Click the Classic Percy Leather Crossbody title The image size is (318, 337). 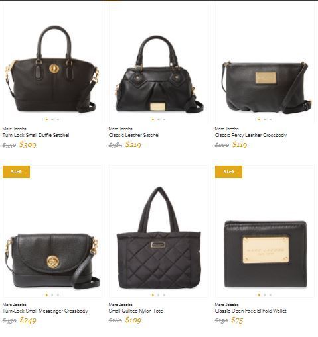[x=251, y=135]
